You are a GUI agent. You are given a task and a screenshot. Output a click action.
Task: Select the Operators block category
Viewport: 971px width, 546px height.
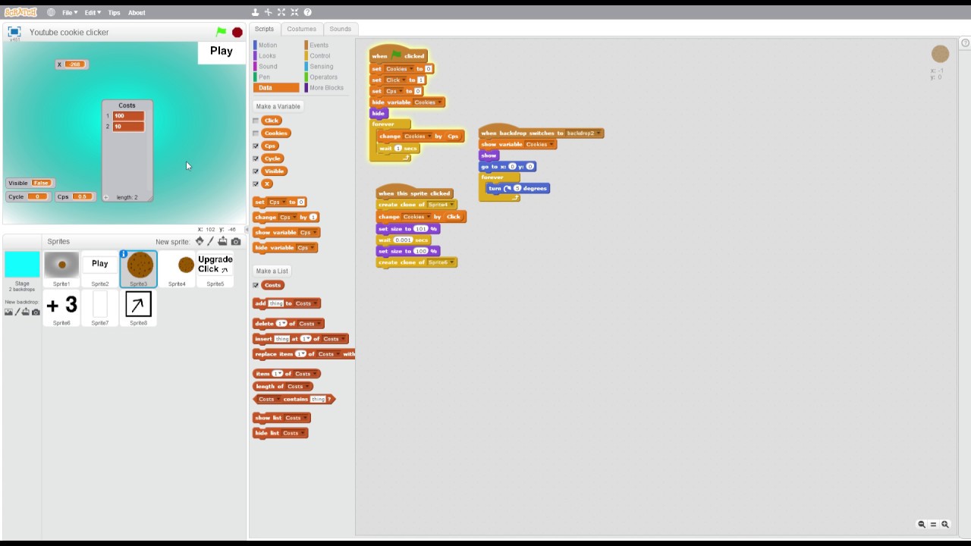322,77
